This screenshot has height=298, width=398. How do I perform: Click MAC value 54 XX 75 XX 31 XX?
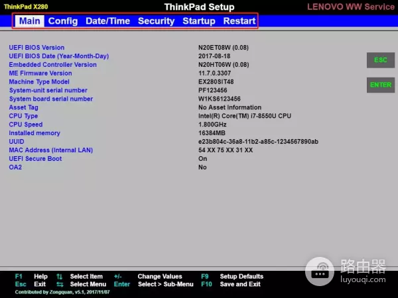coord(226,150)
